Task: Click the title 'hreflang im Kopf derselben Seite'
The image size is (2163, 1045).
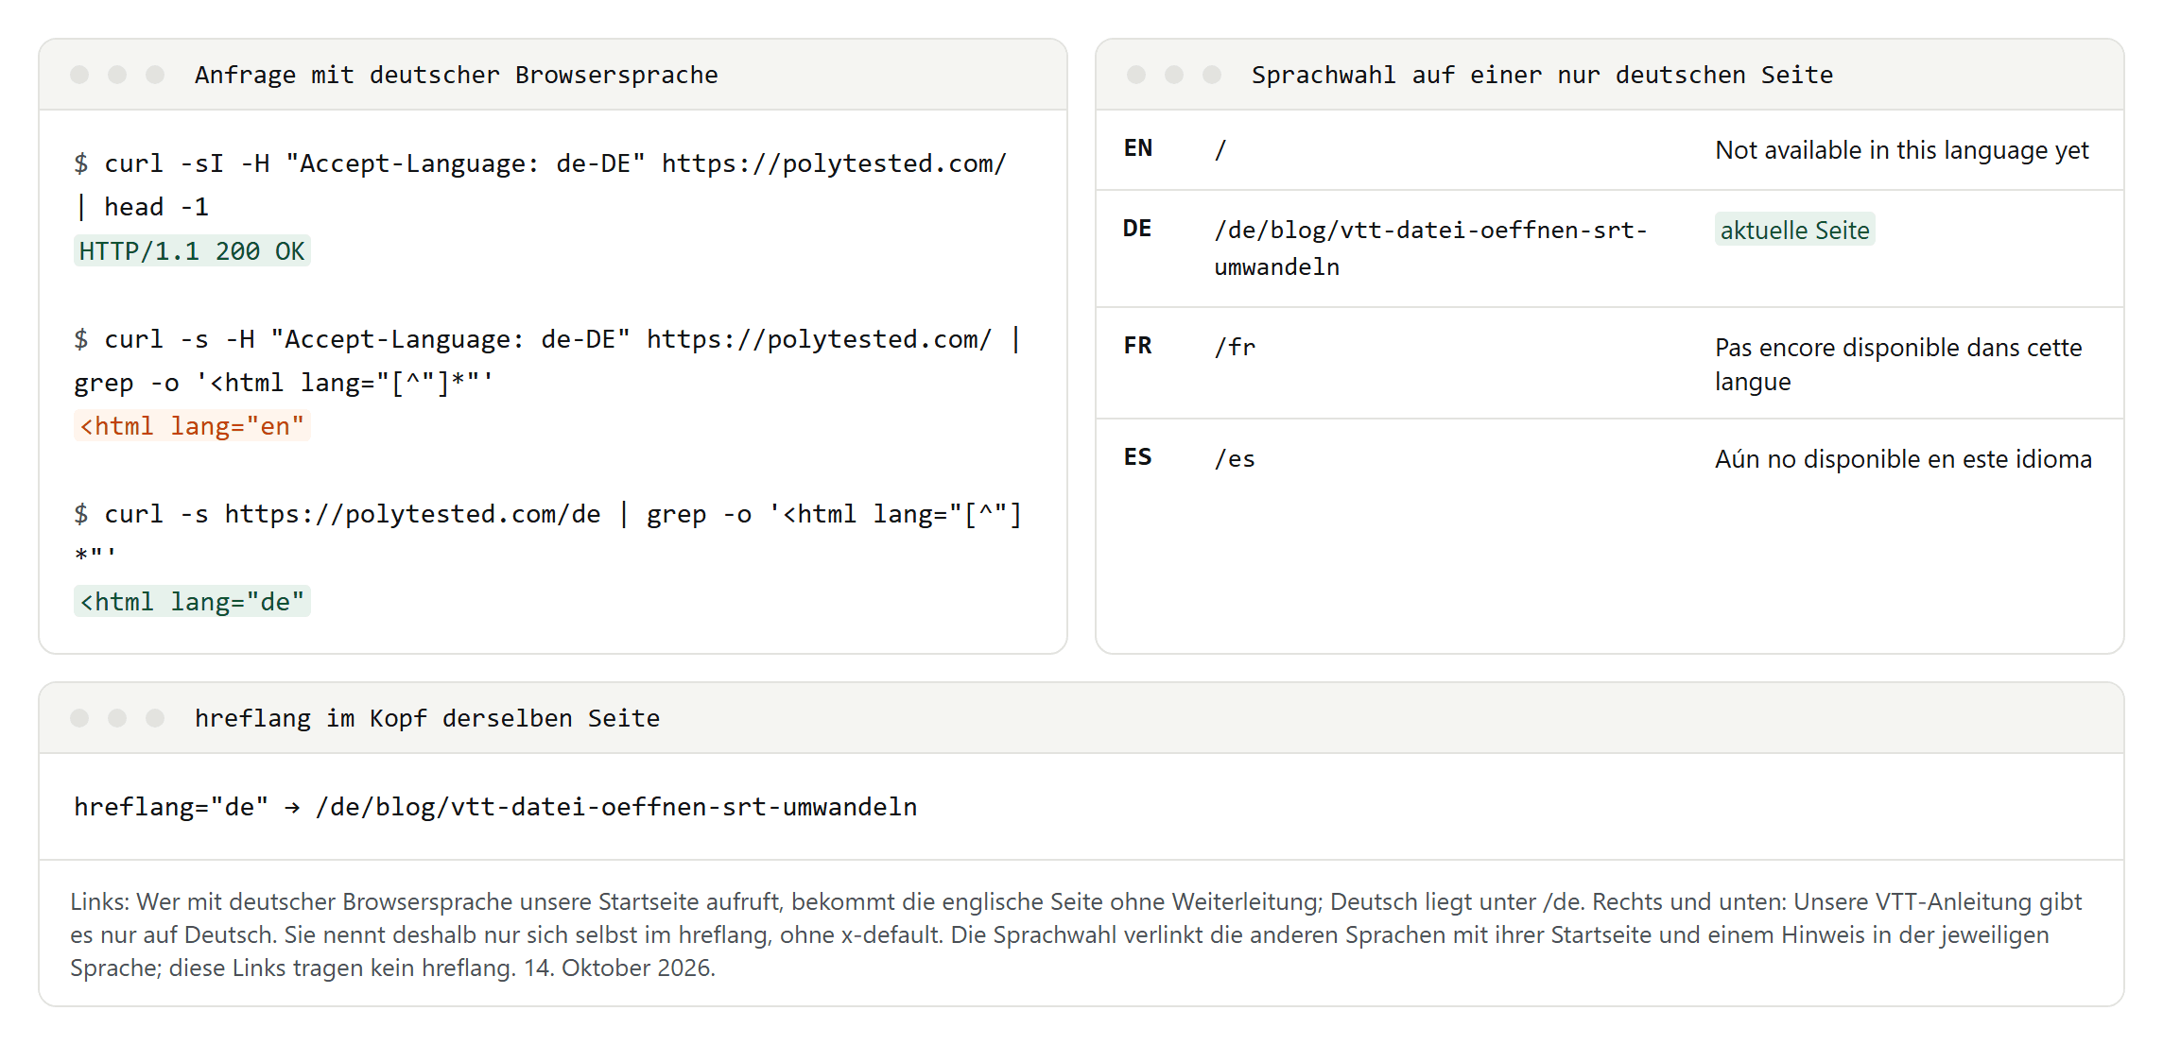Action: pos(427,718)
